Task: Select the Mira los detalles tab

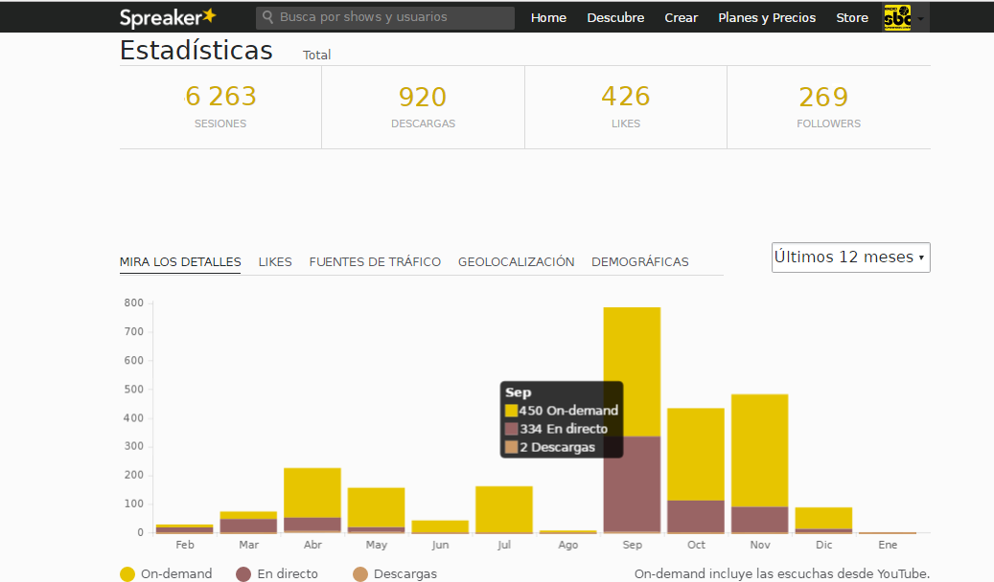Action: tap(180, 262)
